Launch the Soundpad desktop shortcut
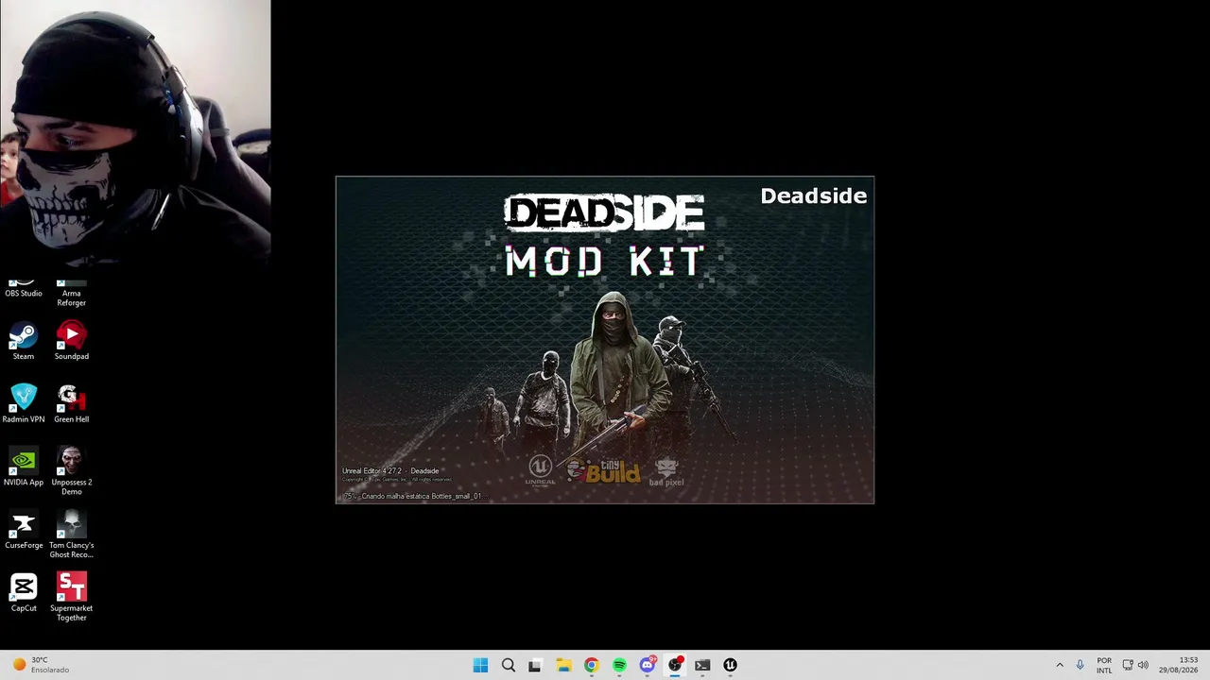Viewport: 1210px width, 680px height. click(x=71, y=342)
